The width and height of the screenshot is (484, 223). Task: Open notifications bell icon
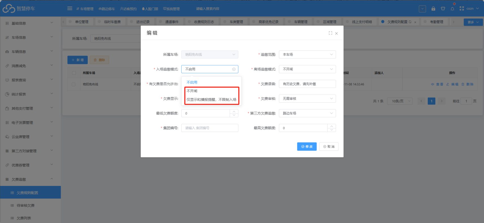pyautogui.click(x=452, y=8)
